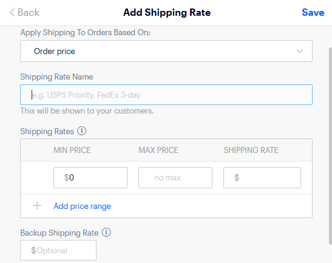This screenshot has height=263, width=332.
Task: Expand options with the dropdown chevron arrow
Action: click(299, 51)
